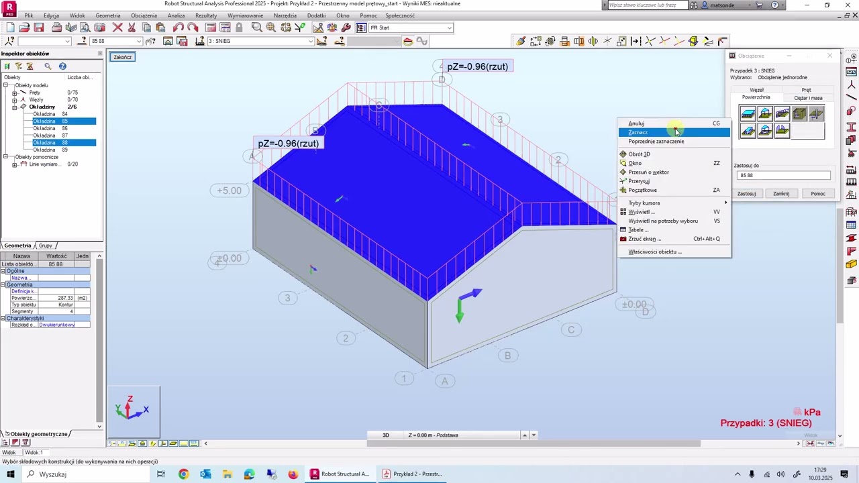Click the New project icon
859x483 pixels.
[10, 28]
